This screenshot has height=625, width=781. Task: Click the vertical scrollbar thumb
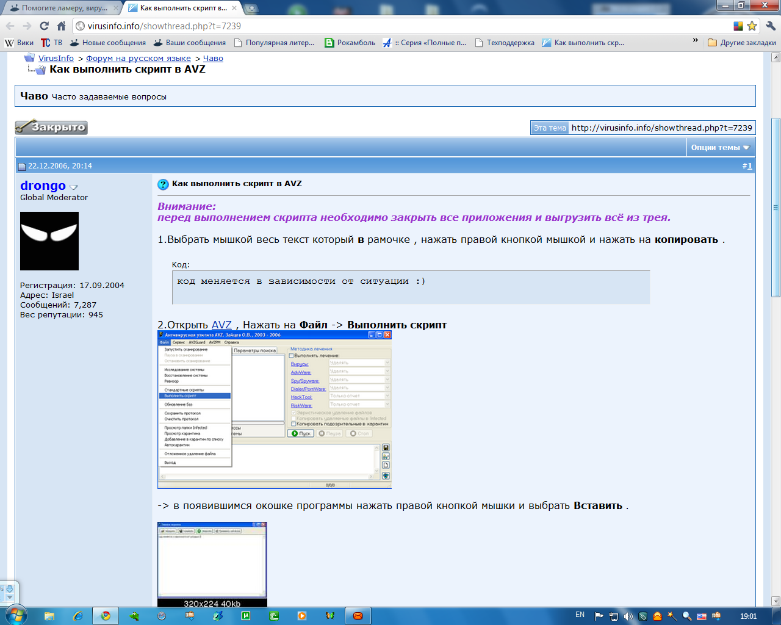776,208
